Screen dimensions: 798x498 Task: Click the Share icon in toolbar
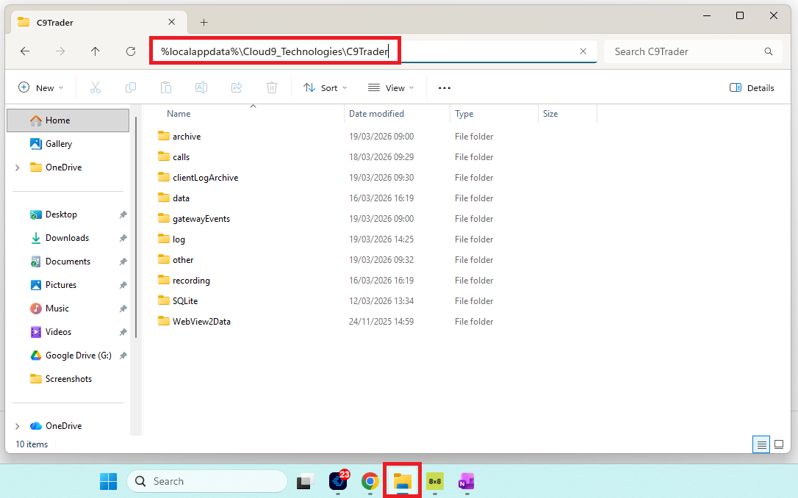(x=237, y=87)
